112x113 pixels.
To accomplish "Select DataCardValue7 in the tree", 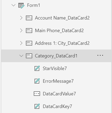I will [x=59, y=94].
